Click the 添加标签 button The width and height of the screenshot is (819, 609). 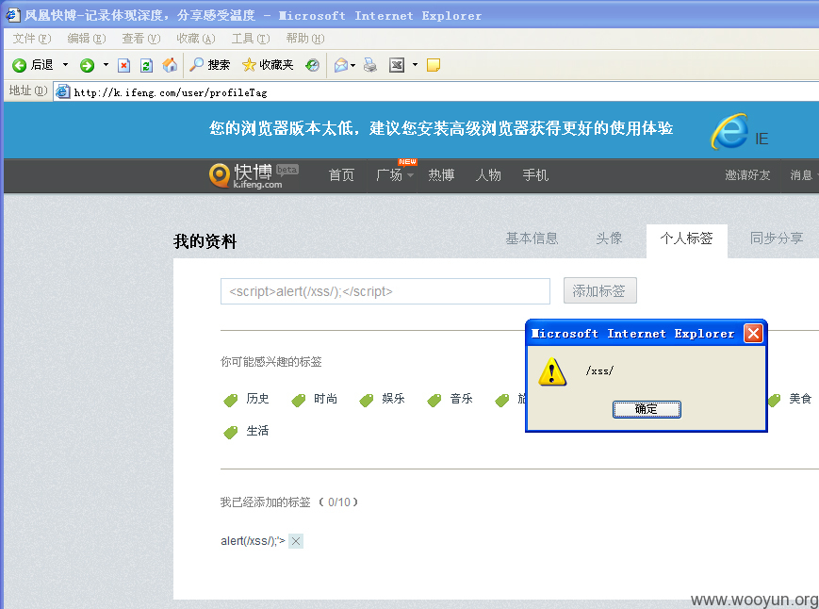point(599,290)
